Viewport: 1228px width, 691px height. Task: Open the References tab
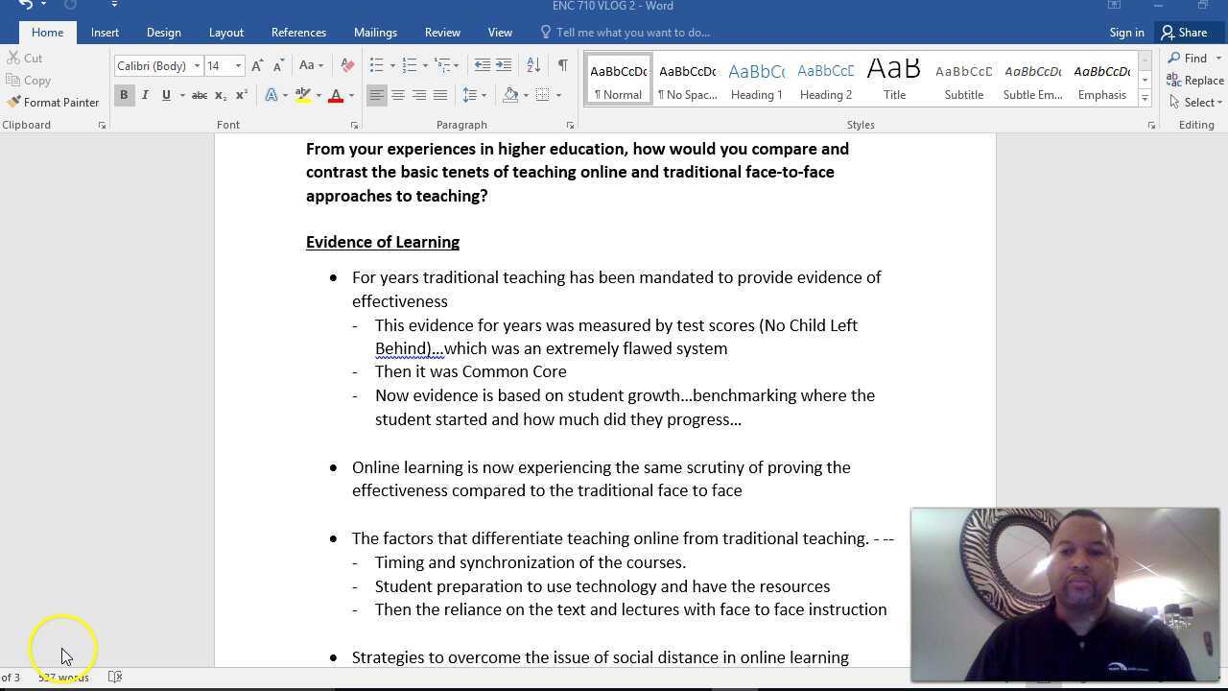click(x=298, y=33)
